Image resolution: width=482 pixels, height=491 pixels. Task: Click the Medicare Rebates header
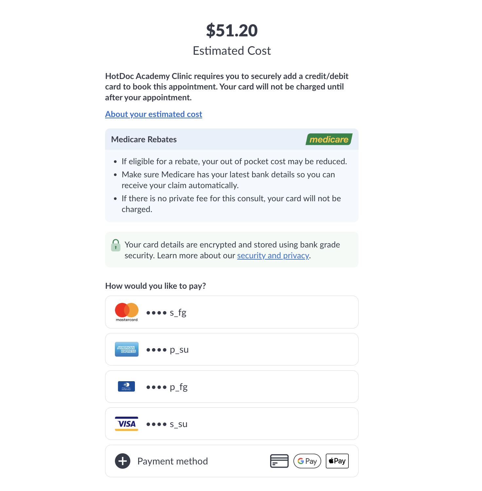tap(144, 139)
